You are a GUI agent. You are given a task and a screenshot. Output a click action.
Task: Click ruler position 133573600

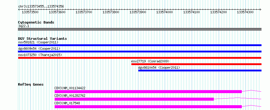[x=57, y=12]
